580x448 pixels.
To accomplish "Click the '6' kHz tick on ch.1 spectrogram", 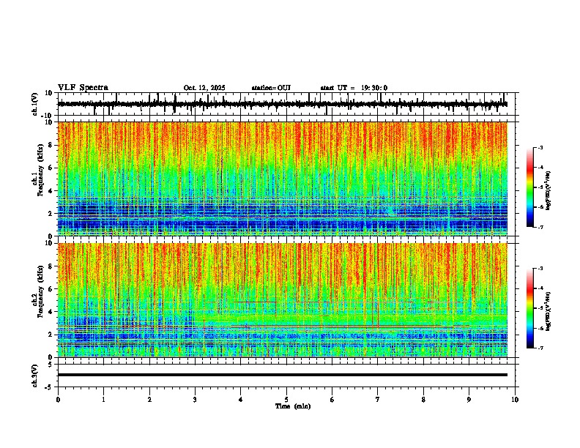I will 51,168.
